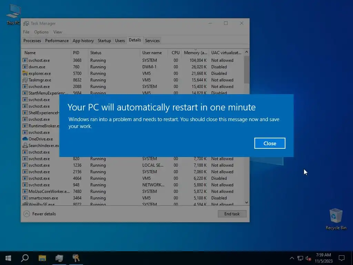Click the keys app taskbar icon
353x265 pixels.
click(76, 258)
